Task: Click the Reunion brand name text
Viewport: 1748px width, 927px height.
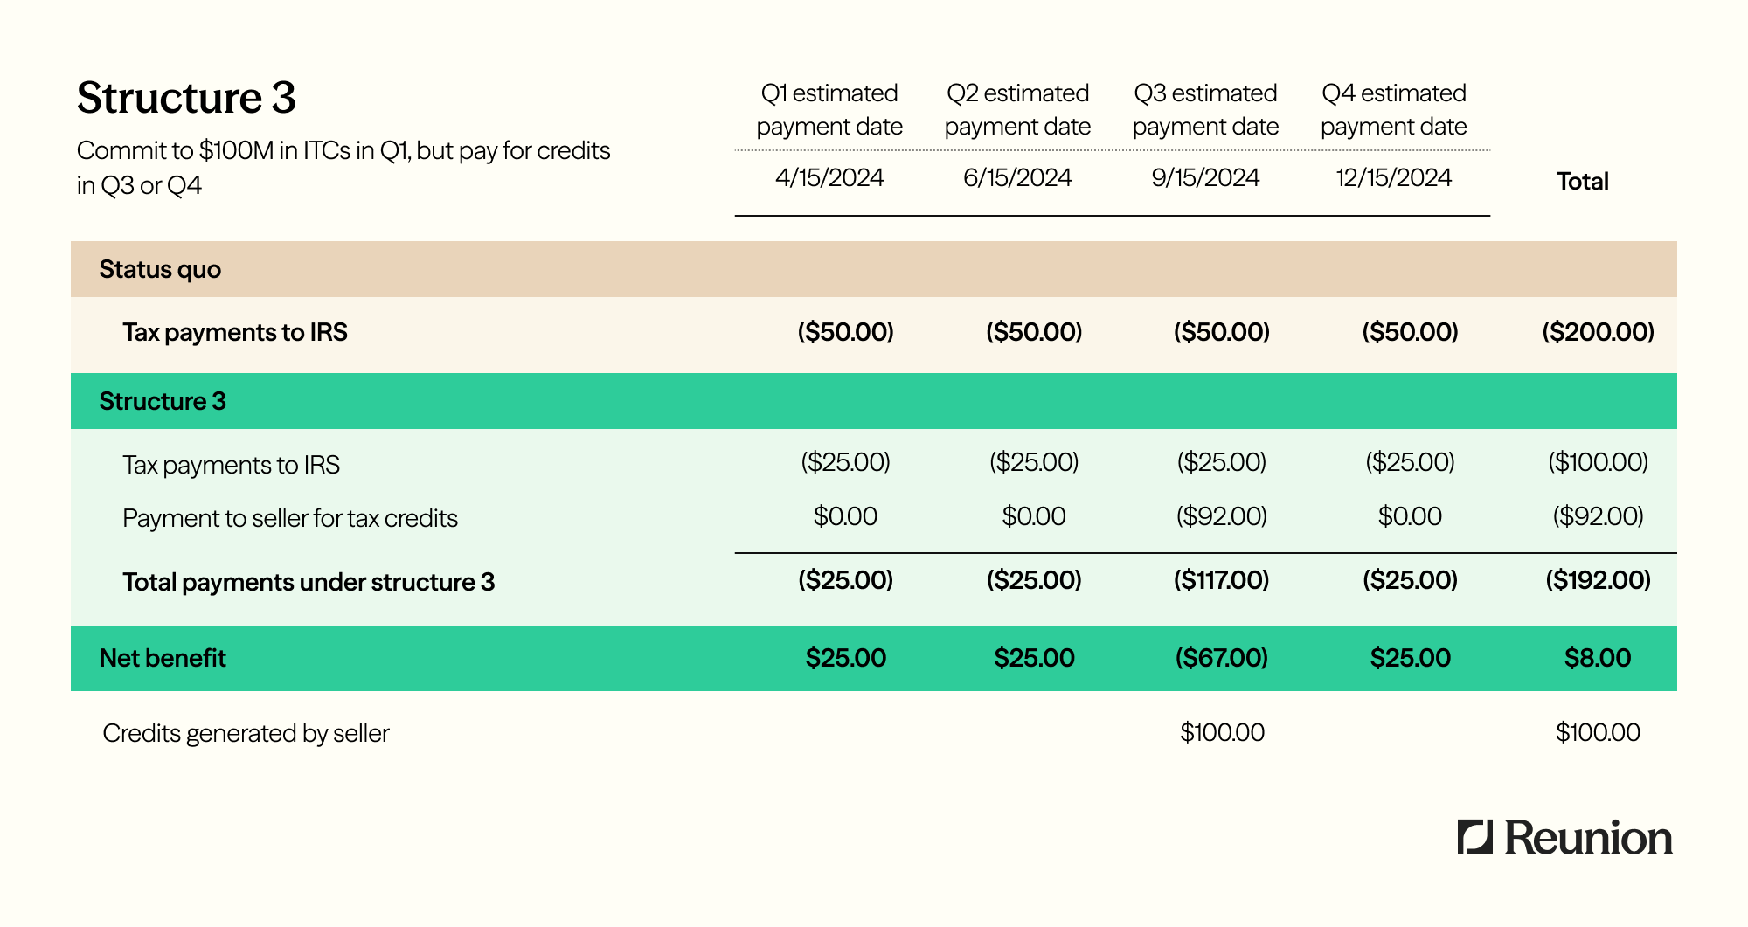Action: (1588, 838)
